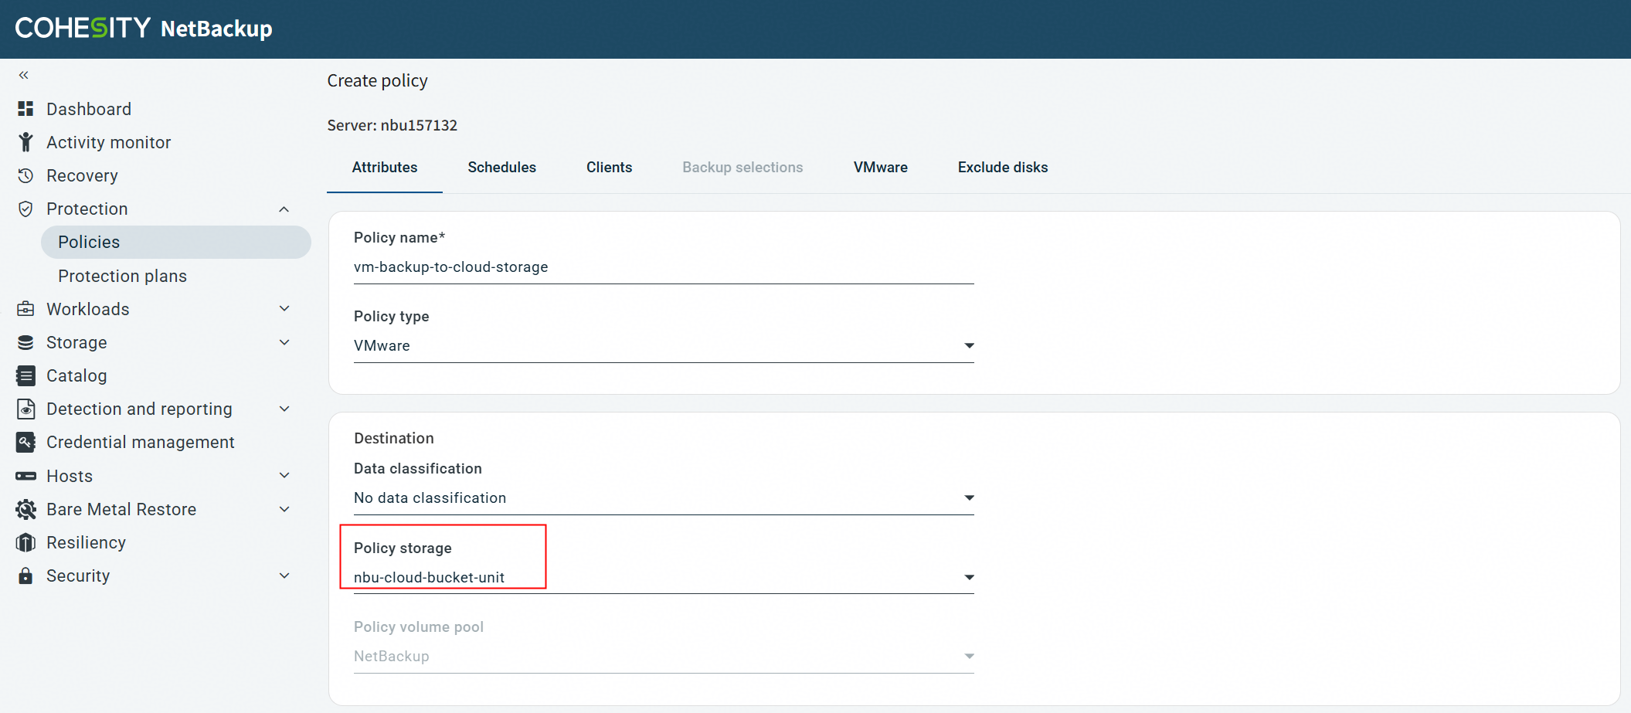This screenshot has width=1631, height=713.
Task: Open the Policy type dropdown
Action: [664, 346]
